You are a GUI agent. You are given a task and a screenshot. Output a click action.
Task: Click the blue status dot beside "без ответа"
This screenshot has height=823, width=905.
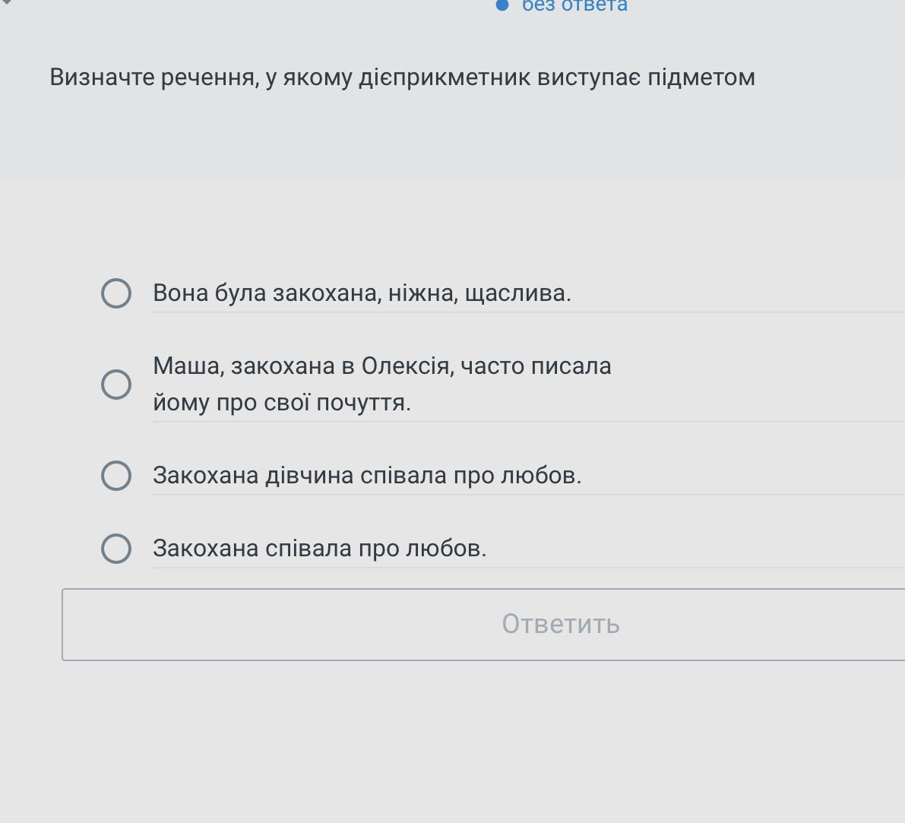[x=502, y=5]
